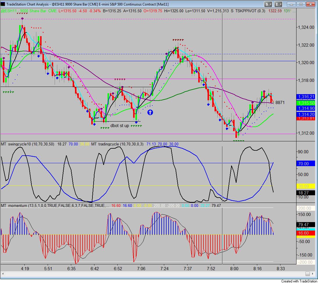318x283 pixels.
Task: Click the TradeStation window icon in title bar
Action: point(3,4)
